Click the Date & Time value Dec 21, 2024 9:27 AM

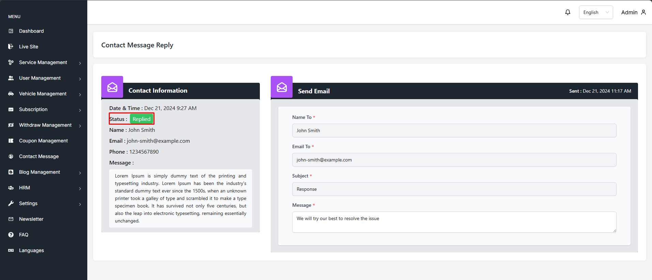pos(170,108)
